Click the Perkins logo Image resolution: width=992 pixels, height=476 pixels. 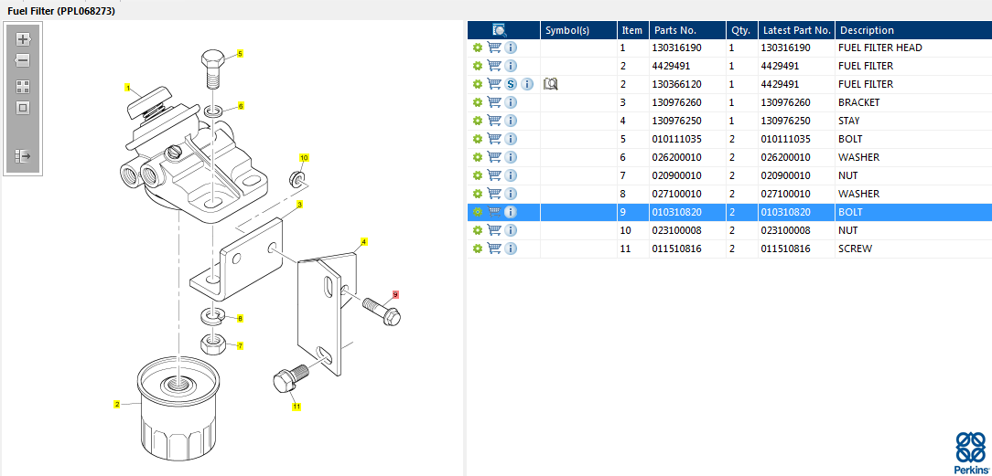[969, 452]
